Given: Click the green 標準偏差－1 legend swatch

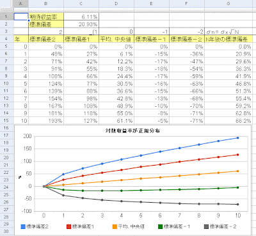Looking at the screenshot, I should click(x=161, y=226).
